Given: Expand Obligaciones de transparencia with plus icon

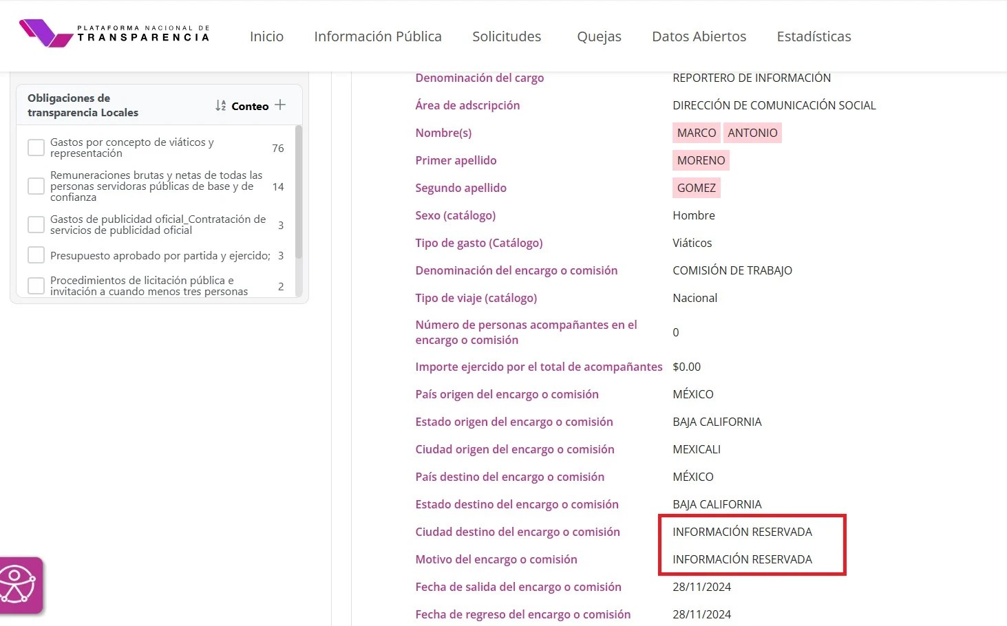Looking at the screenshot, I should [x=280, y=105].
